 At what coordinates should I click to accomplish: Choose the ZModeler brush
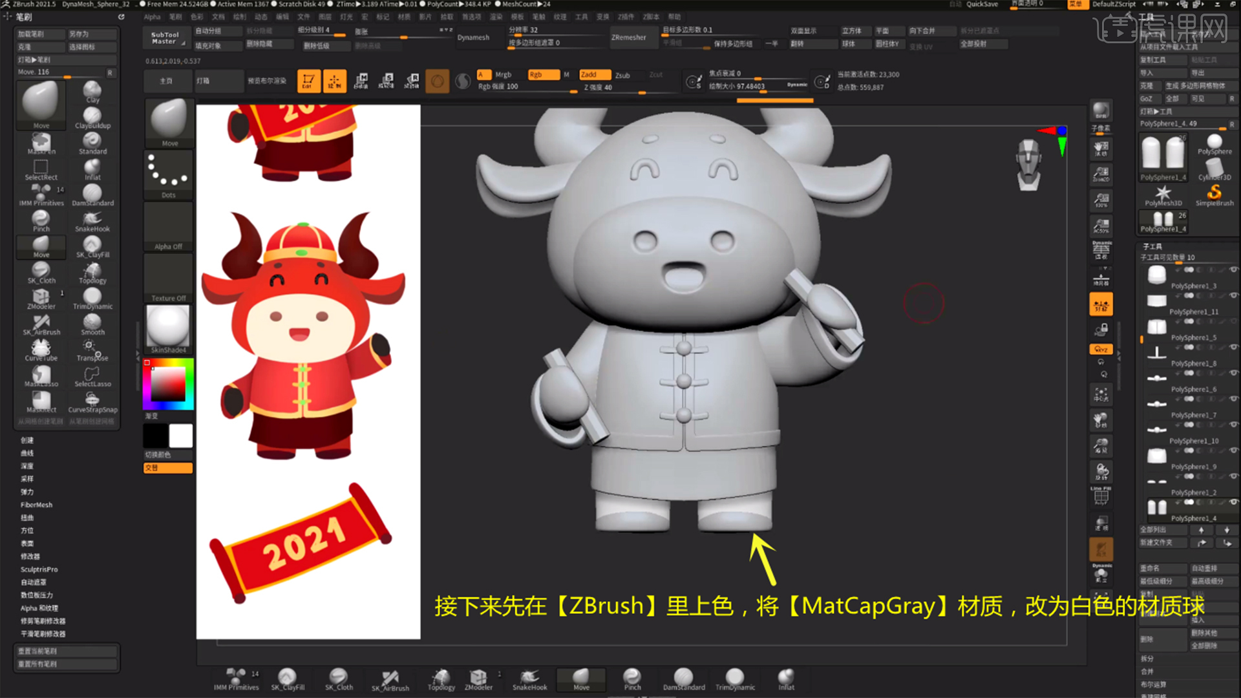[40, 297]
